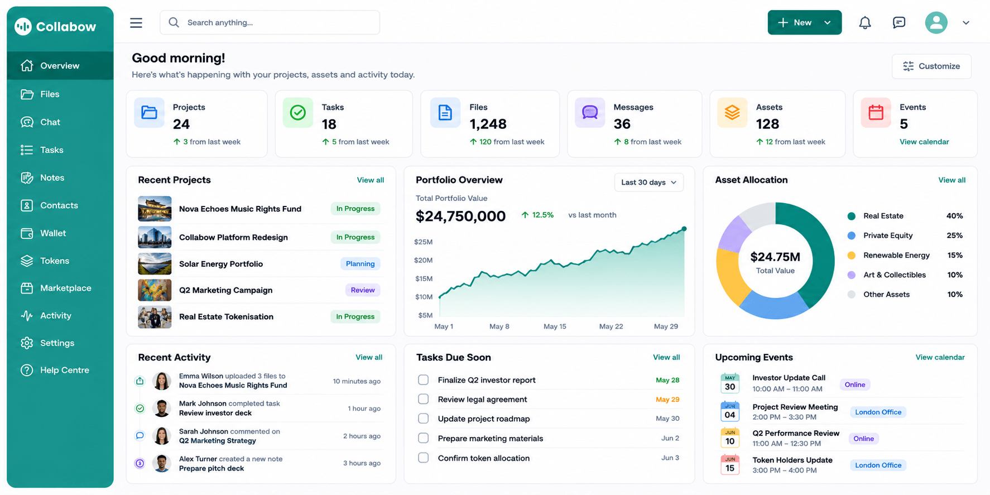990x495 pixels.
Task: Click comment icon beside Sarah Johnson activity
Action: pyautogui.click(x=140, y=436)
